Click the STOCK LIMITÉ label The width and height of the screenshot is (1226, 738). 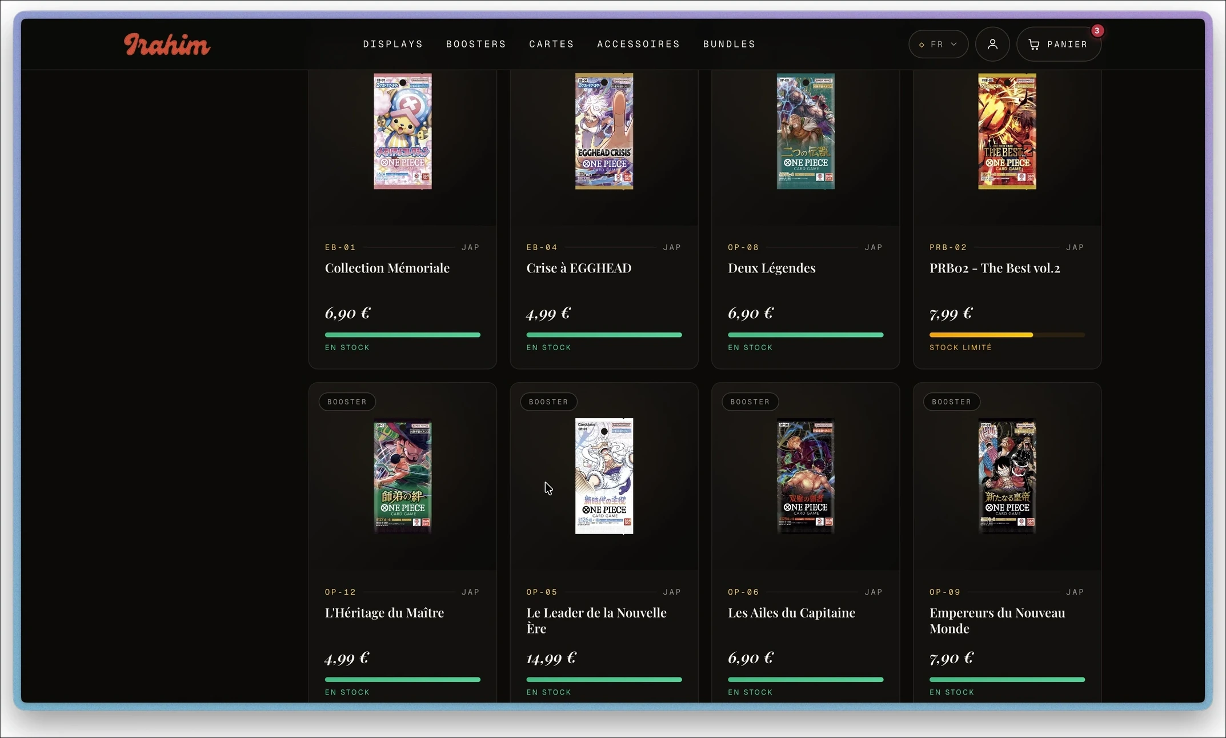[960, 347]
